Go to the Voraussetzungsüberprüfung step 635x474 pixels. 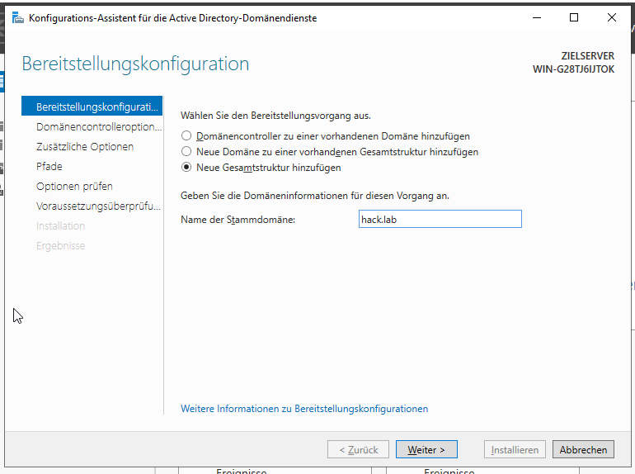[x=97, y=206]
